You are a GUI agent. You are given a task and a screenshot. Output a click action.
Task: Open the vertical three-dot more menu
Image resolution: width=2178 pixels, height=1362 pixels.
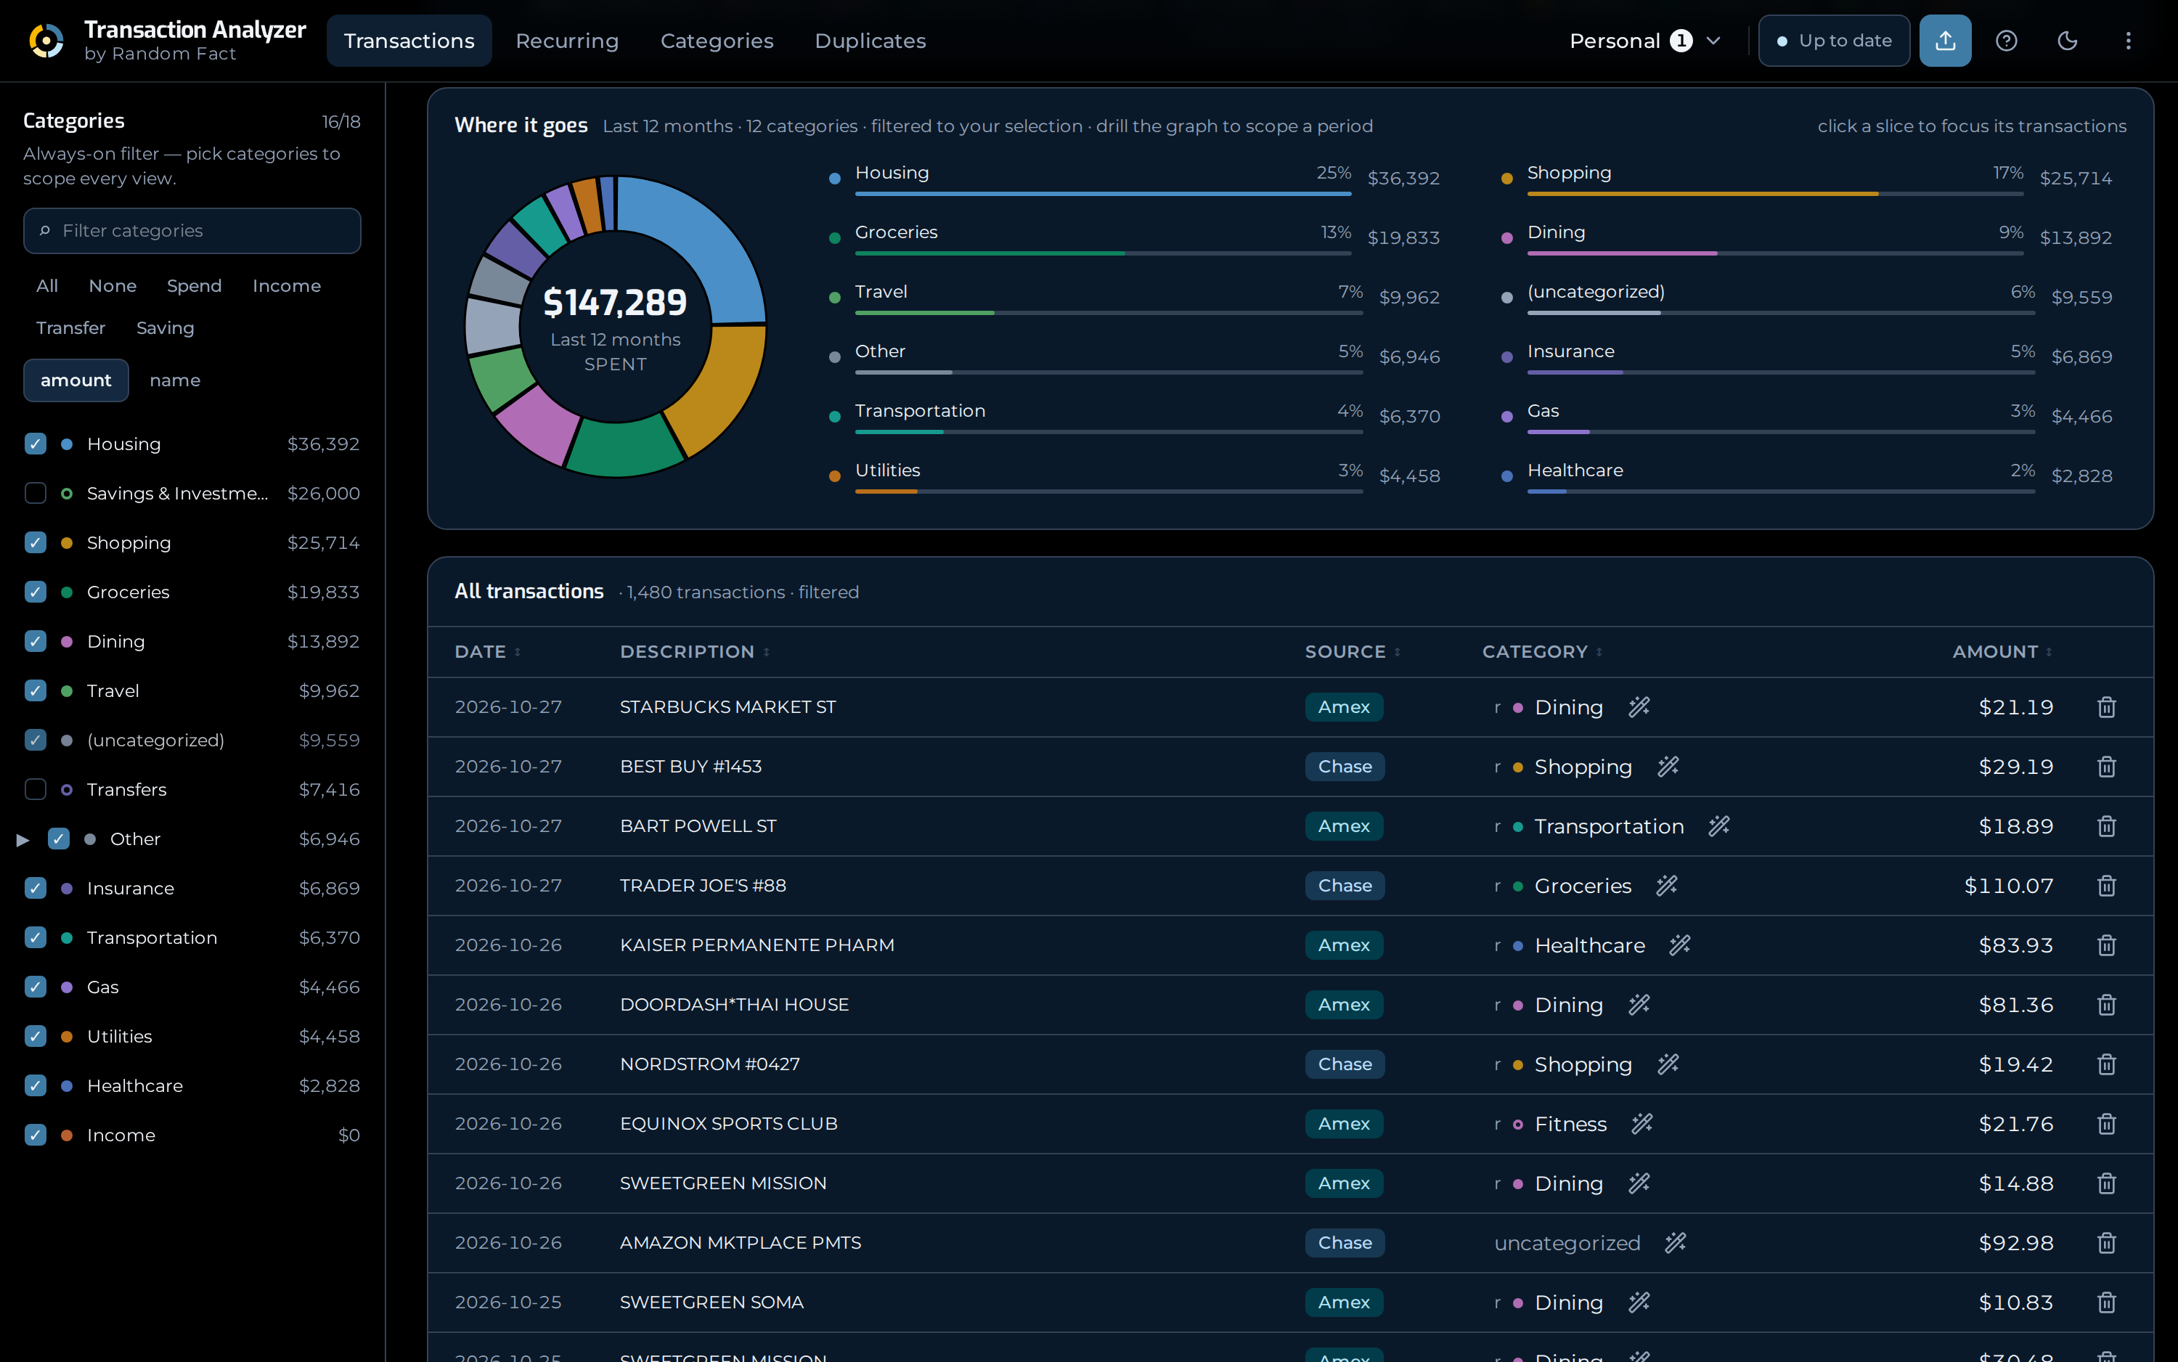[x=2128, y=41]
